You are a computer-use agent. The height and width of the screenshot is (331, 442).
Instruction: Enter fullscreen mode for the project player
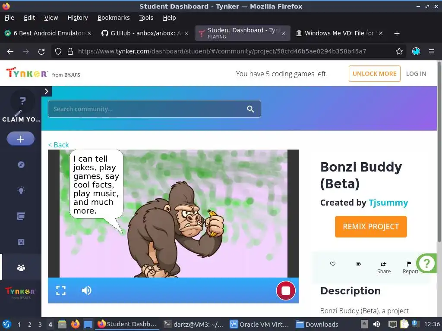pos(61,290)
